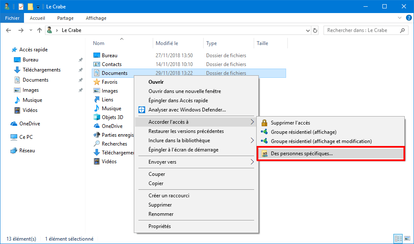Go back with the left arrow
414x244 pixels.
tap(8, 30)
